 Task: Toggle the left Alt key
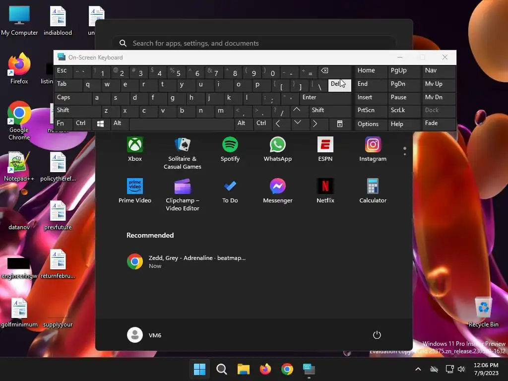pyautogui.click(x=119, y=124)
